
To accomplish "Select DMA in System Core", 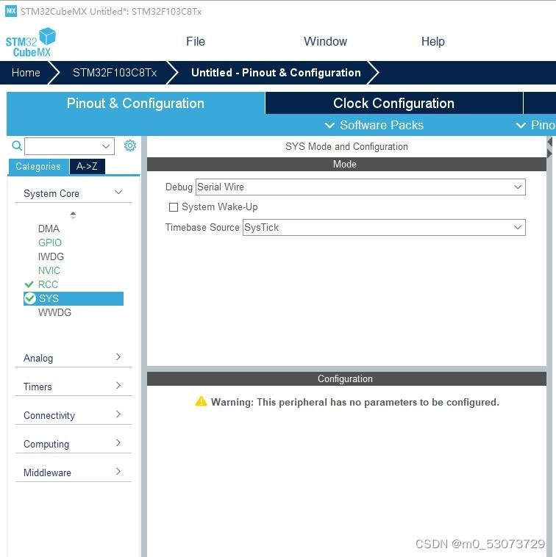I will pos(49,229).
